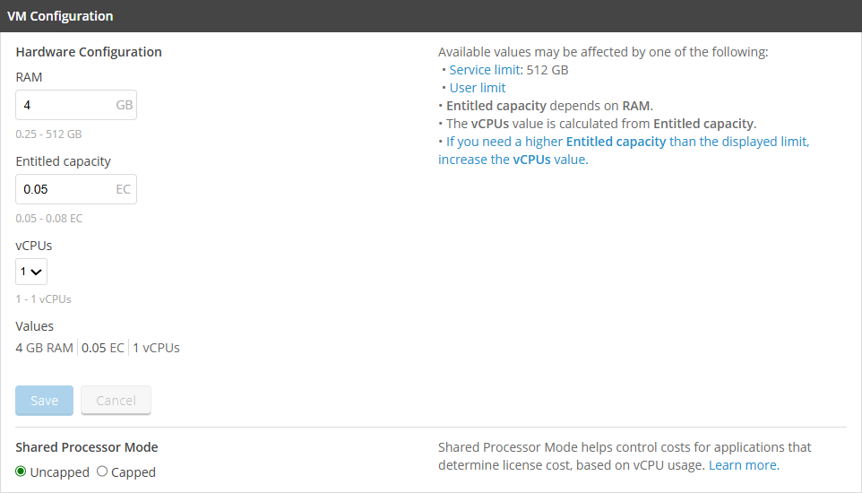Click the RAM input field
The width and height of the screenshot is (862, 493).
(65, 105)
